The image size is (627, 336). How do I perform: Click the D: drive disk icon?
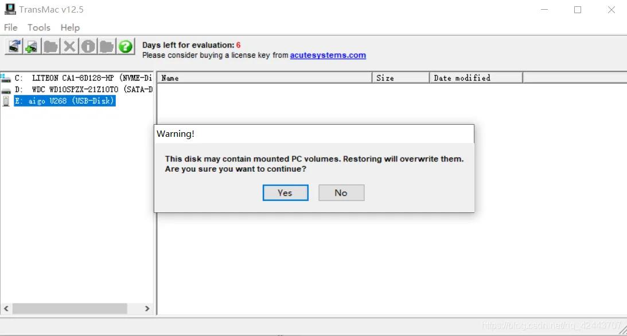coord(6,90)
